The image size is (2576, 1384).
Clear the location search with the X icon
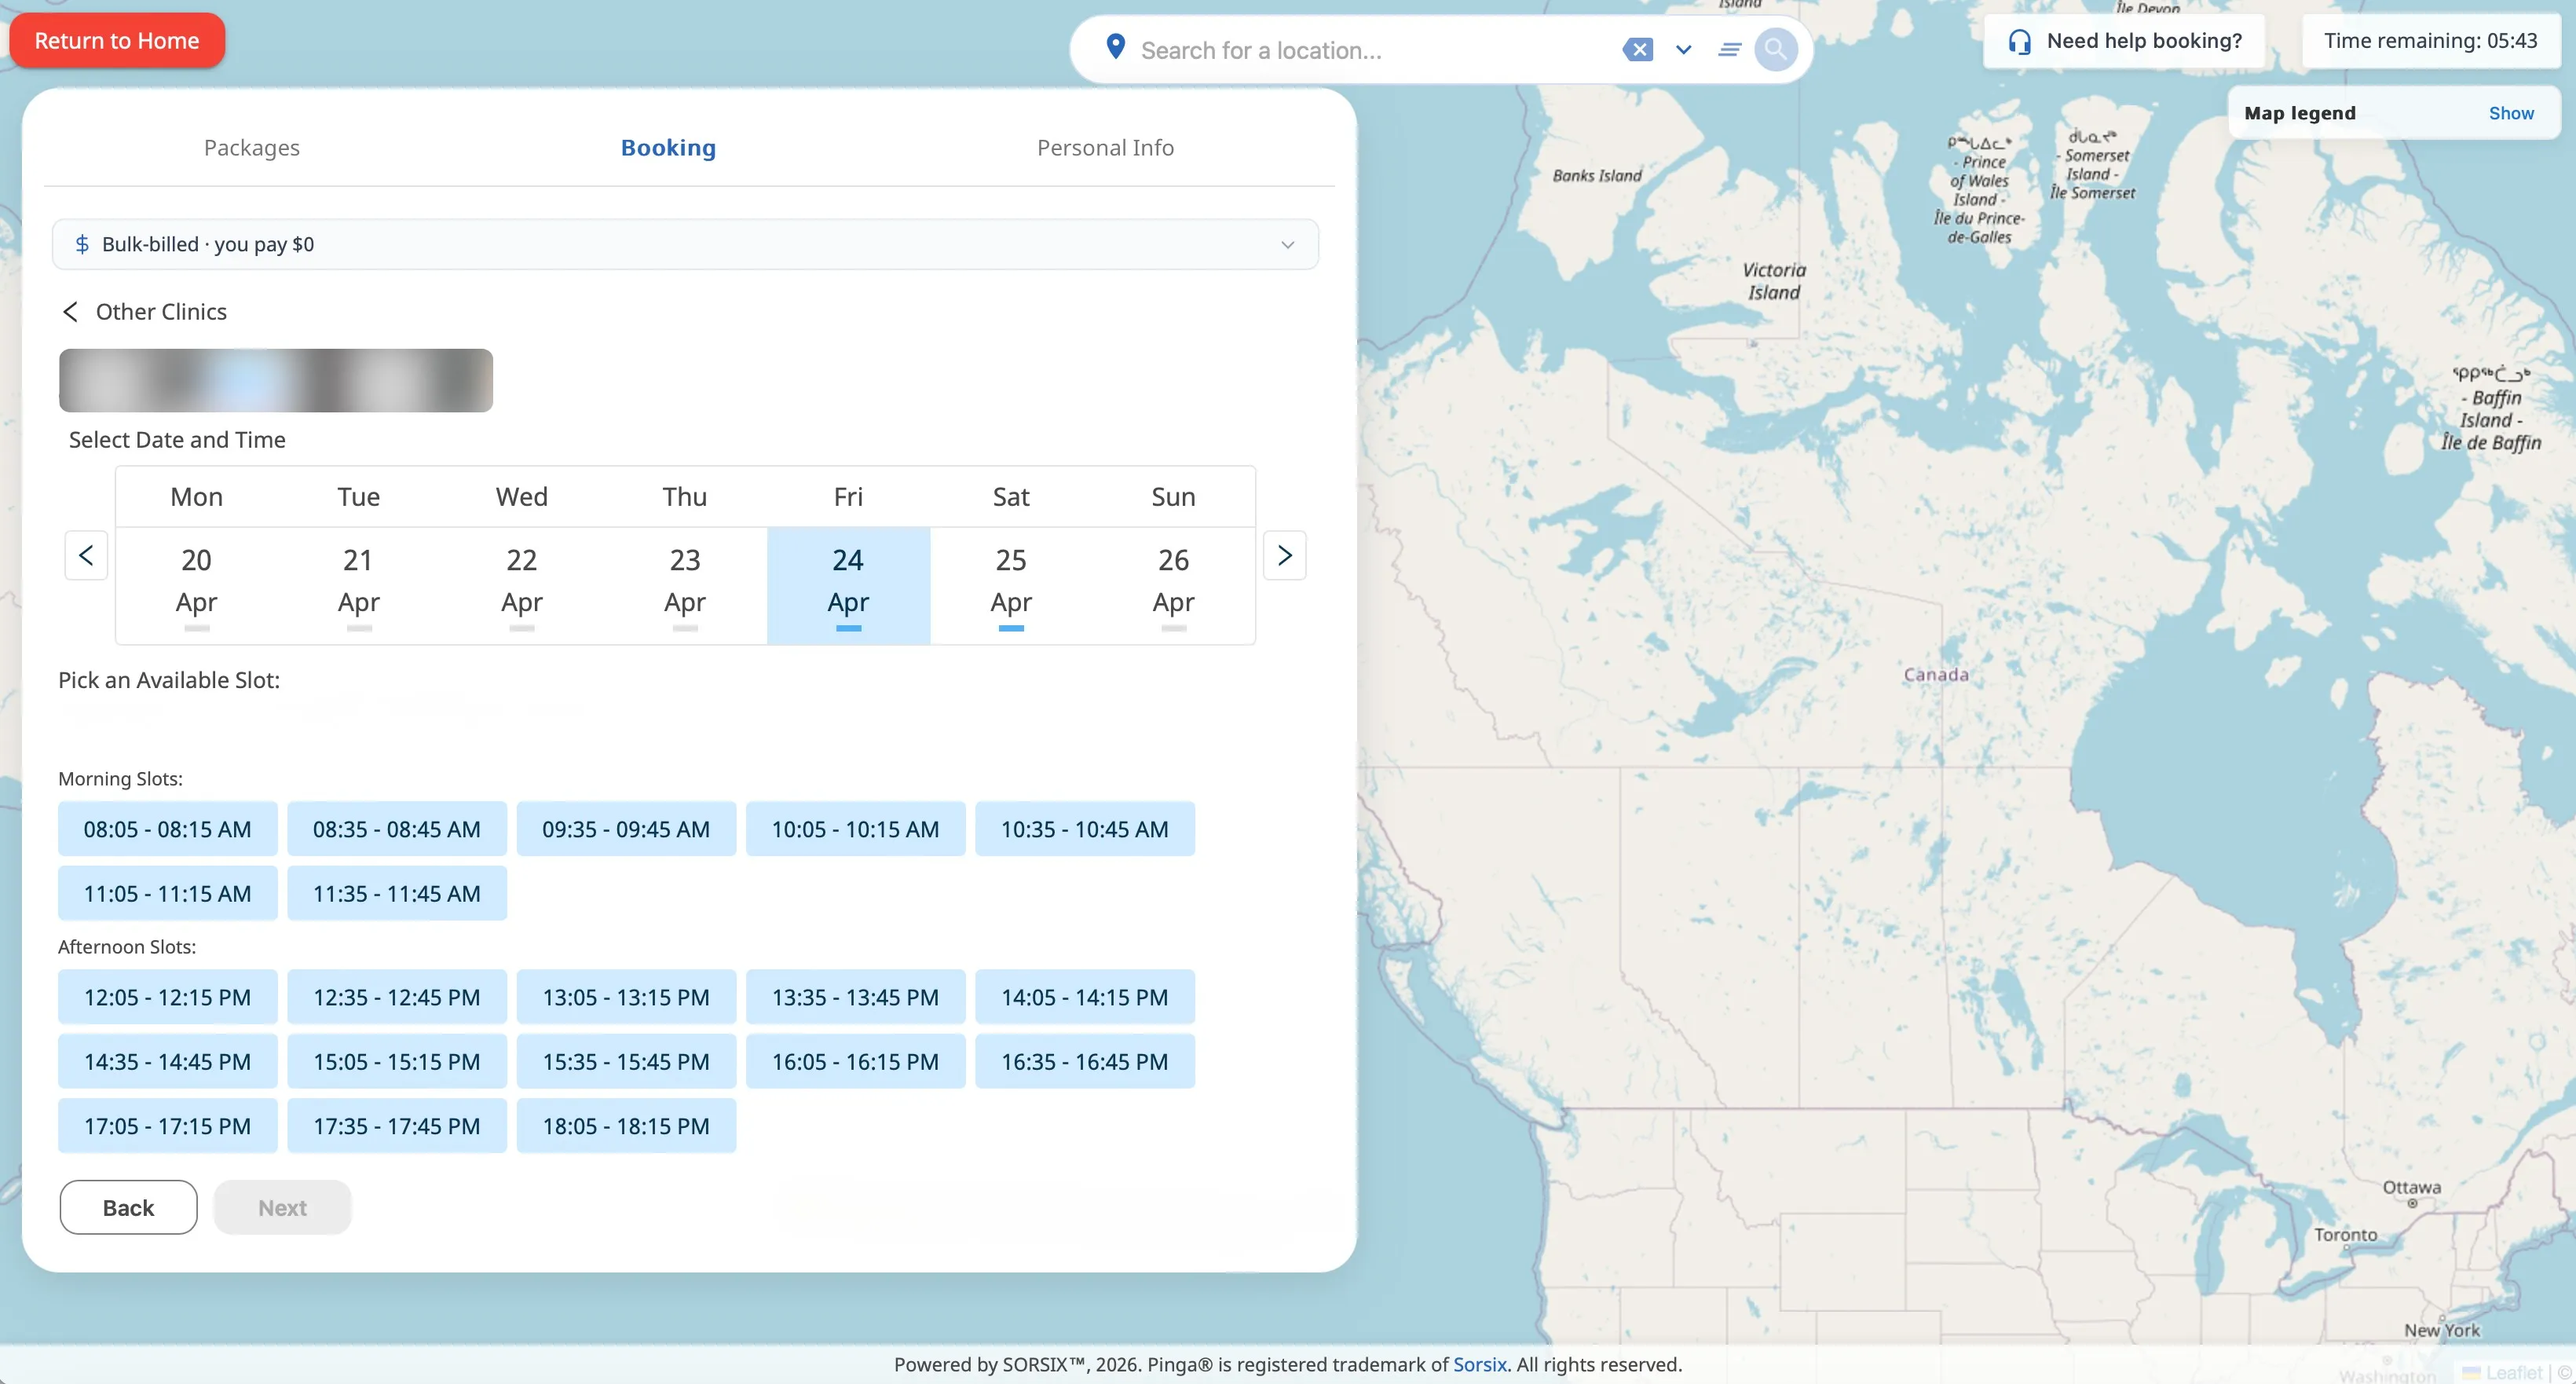pos(1637,49)
